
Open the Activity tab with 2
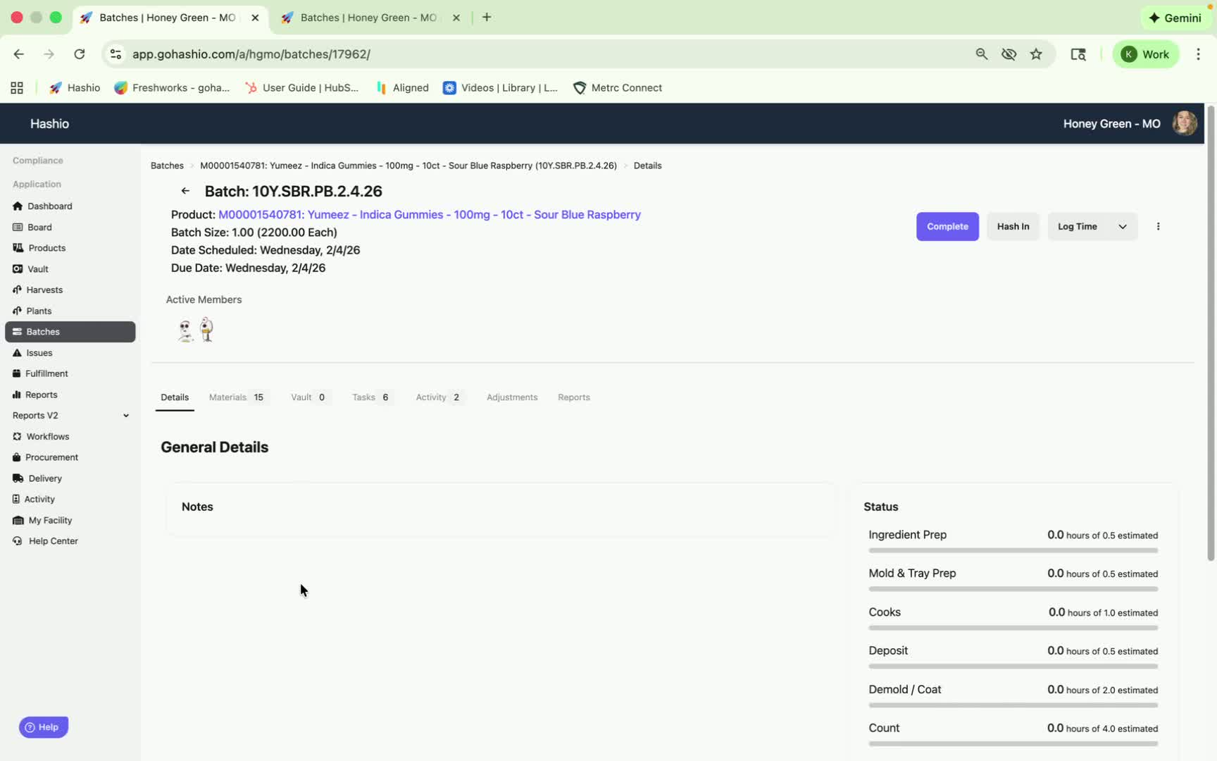pos(439,397)
